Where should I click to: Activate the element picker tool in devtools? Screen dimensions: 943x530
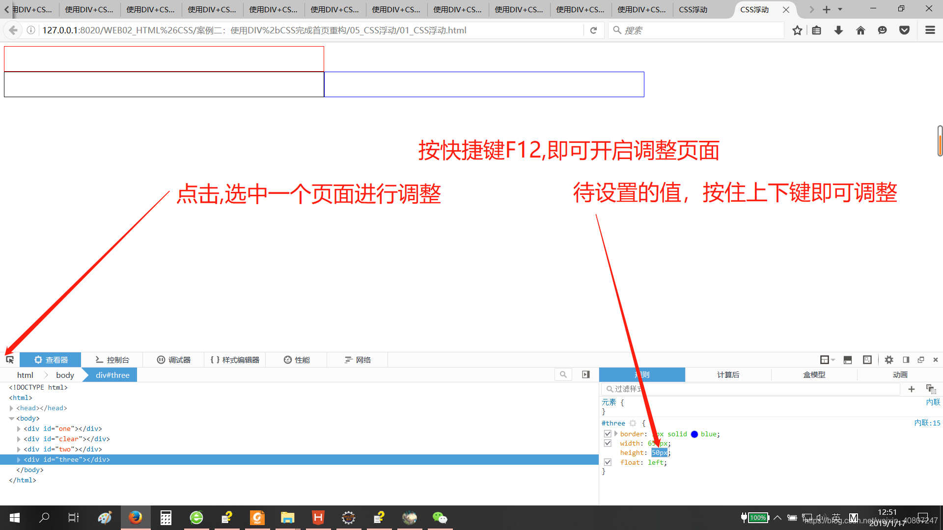click(x=10, y=360)
